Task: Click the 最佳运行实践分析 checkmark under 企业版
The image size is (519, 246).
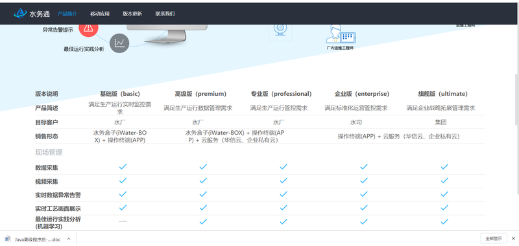Action: [x=364, y=221]
